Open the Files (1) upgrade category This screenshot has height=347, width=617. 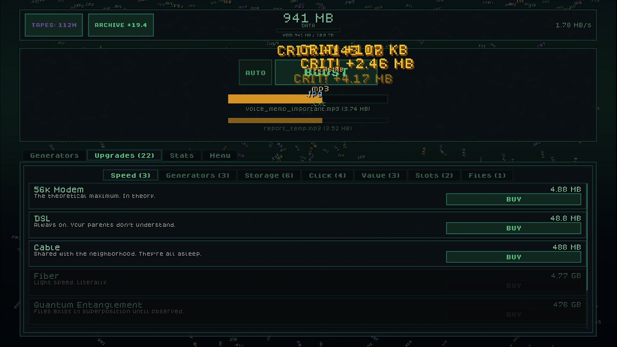click(487, 175)
